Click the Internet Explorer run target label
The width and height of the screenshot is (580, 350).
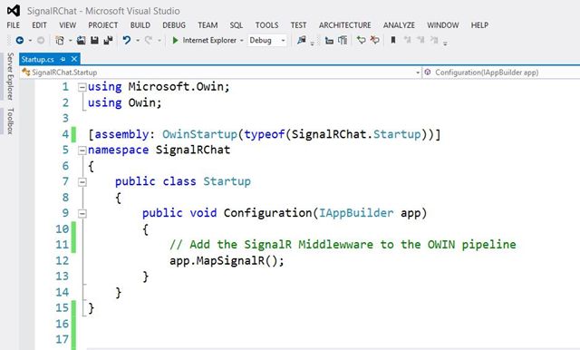tap(209, 40)
